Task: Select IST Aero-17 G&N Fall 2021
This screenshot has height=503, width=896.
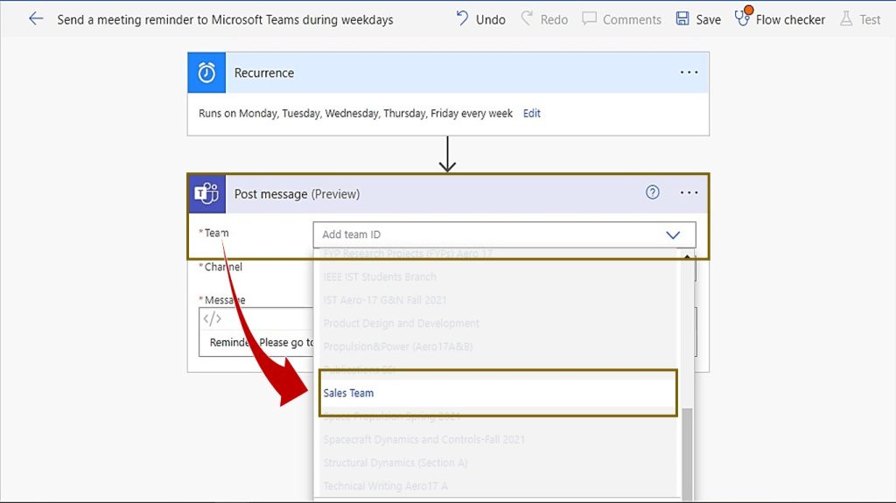Action: click(385, 300)
